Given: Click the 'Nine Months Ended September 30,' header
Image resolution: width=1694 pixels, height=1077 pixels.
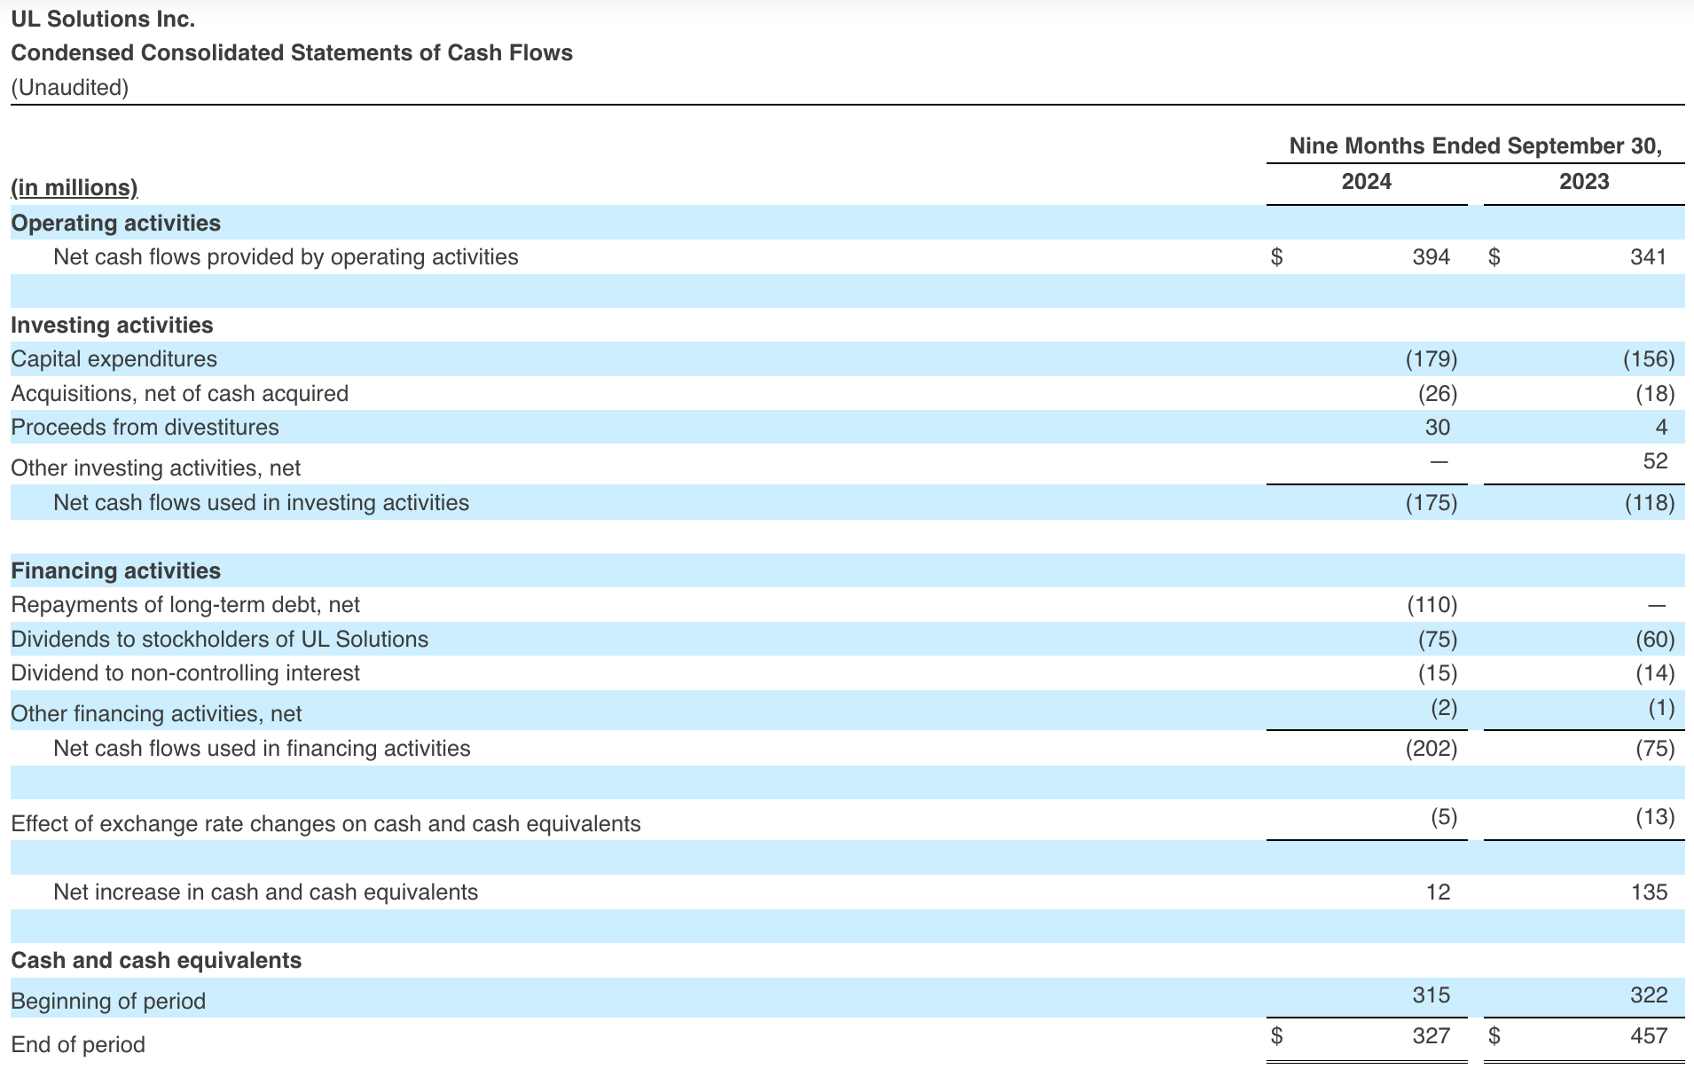Looking at the screenshot, I should (x=1476, y=145).
